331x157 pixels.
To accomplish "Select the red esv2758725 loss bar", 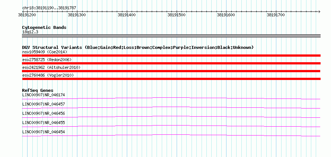I will [171, 63].
